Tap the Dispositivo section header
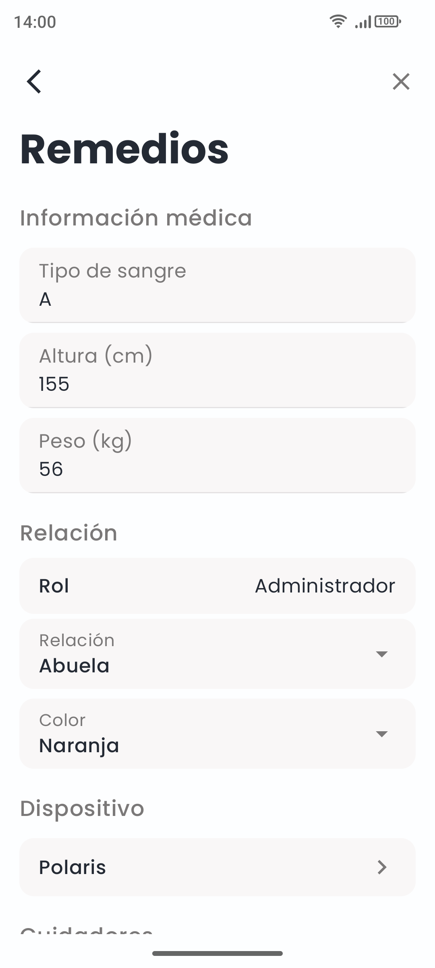Image resolution: width=435 pixels, height=968 pixels. pyautogui.click(x=82, y=808)
